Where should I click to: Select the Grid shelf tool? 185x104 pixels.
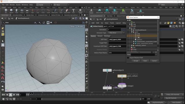point(27,11)
